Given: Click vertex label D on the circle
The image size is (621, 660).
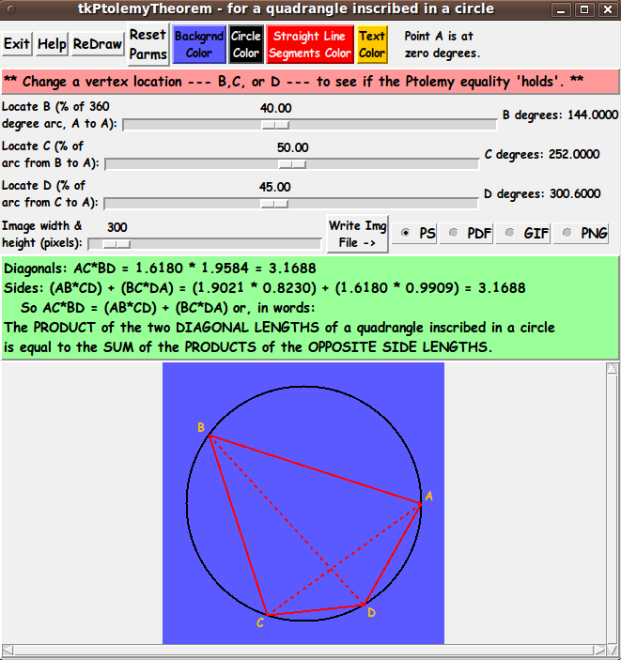Looking at the screenshot, I should point(371,612).
